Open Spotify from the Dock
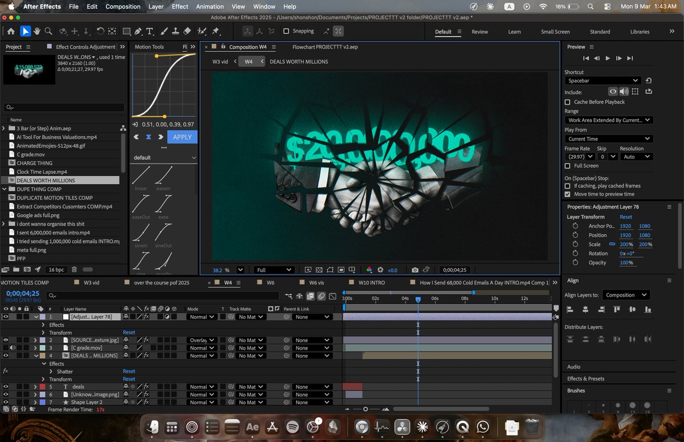Image resolution: width=684 pixels, height=442 pixels. tap(292, 426)
